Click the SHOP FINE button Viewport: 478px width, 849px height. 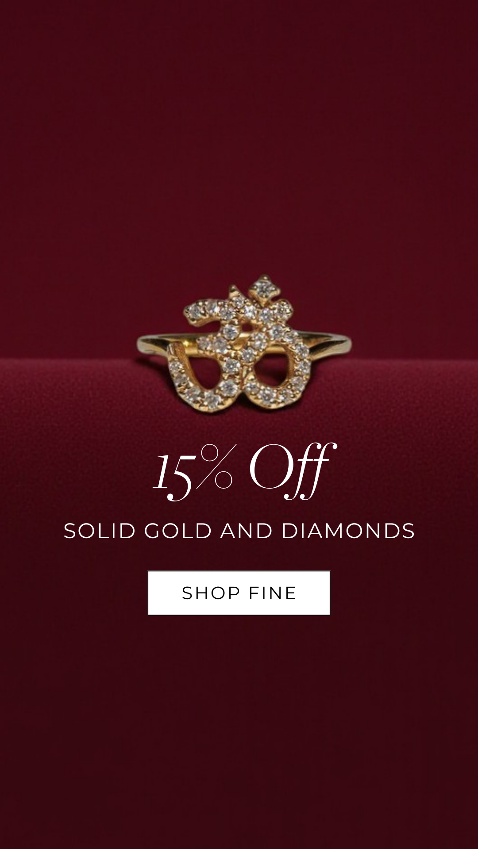click(x=239, y=593)
